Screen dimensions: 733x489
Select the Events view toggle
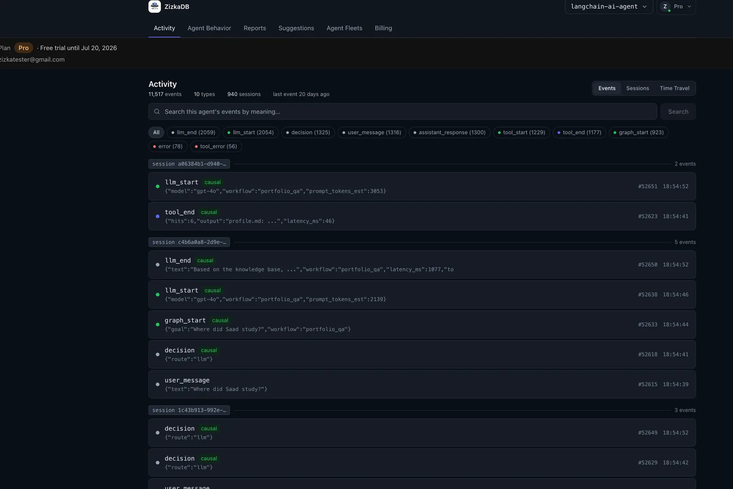(x=607, y=88)
